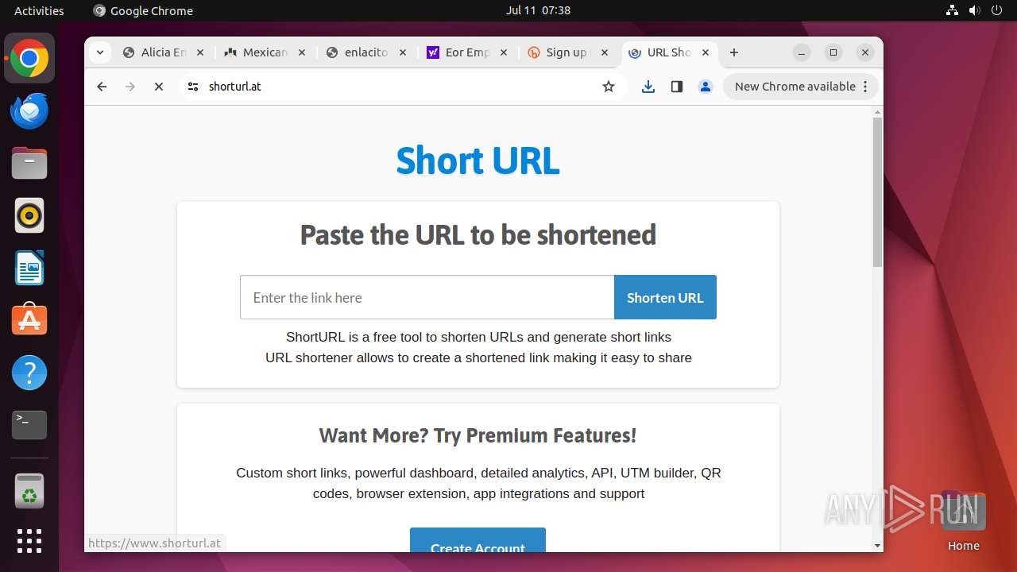This screenshot has height=572, width=1017.
Task: Open Ubuntu Software store icon
Action: (29, 320)
